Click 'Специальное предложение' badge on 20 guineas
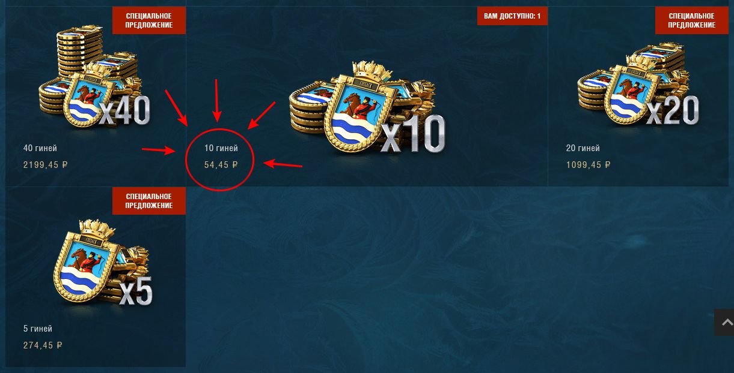 (692, 20)
